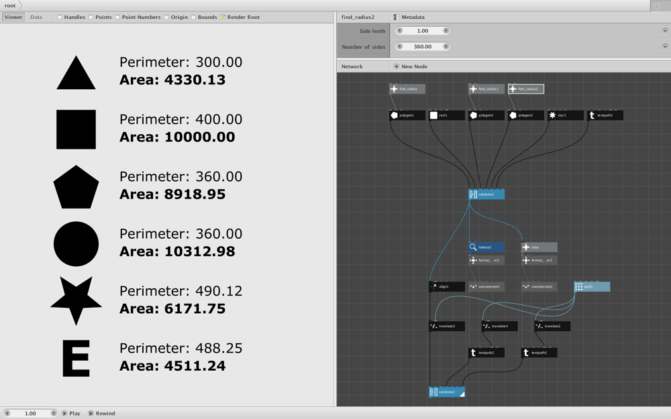Select the find_radius2 node
671x419 pixels.
(x=526, y=89)
